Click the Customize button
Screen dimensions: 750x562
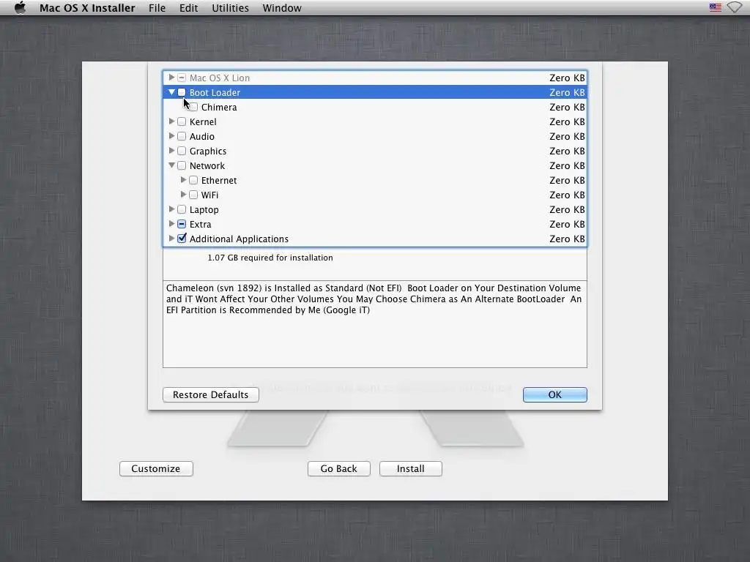[x=156, y=469]
